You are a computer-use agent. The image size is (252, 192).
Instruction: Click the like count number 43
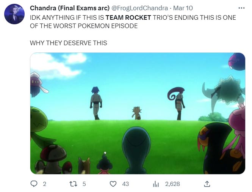coord(125,184)
